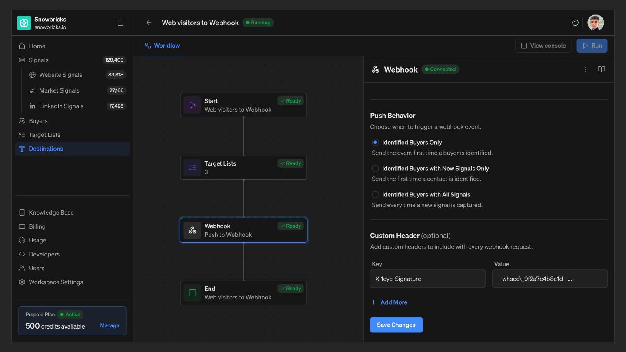
Task: Go back with the left arrow icon
Action: 149,23
